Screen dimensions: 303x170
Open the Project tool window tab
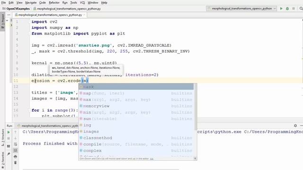coord(2,21)
